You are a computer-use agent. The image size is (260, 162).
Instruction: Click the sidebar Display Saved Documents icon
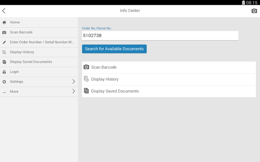point(4,62)
